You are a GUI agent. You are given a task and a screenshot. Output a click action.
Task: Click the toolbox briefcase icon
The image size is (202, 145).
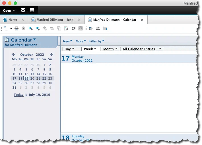pyautogui.click(x=98, y=28)
